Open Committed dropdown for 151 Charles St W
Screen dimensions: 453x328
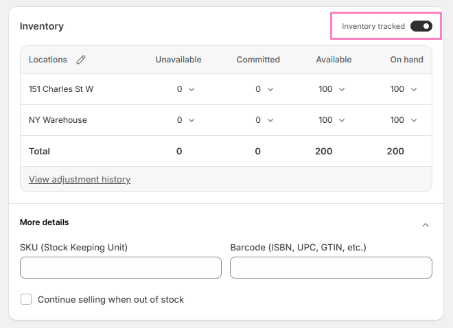pos(264,89)
